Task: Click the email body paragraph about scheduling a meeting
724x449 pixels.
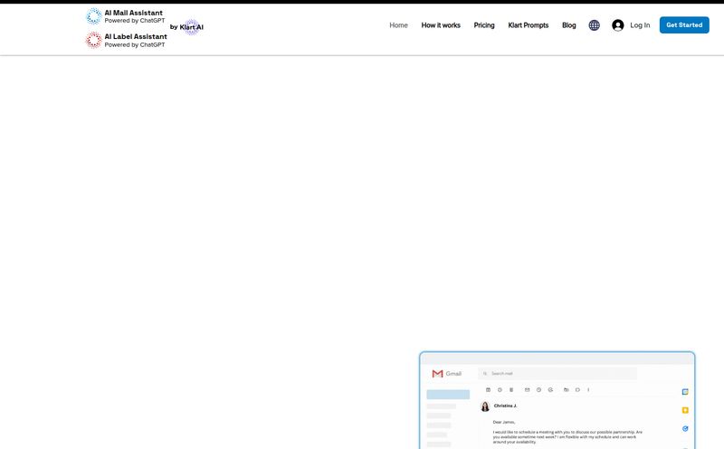Action: (567, 437)
